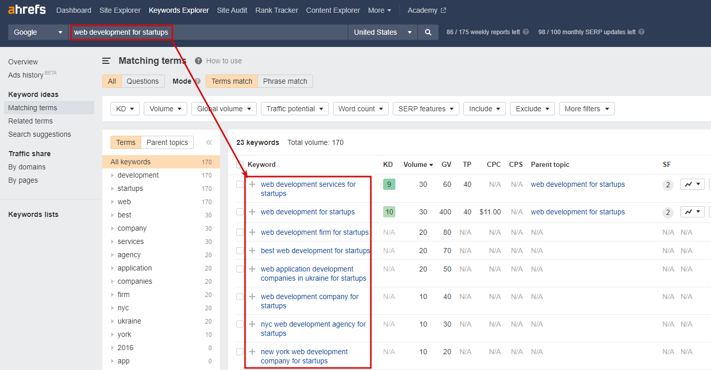
Task: Open the Global volume filter dropdown
Action: pos(224,109)
